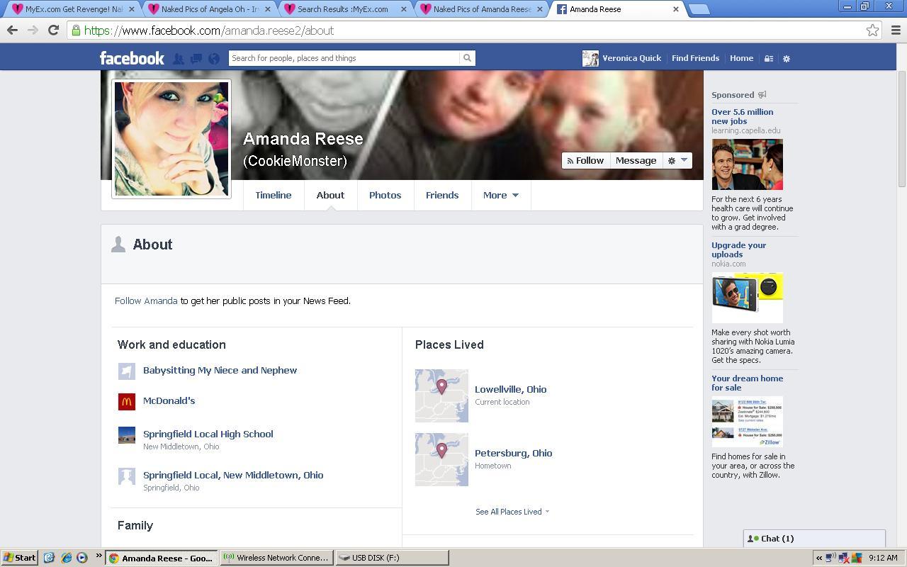Image resolution: width=907 pixels, height=567 pixels.
Task: Click the Lowellville map thumbnail
Action: coord(441,395)
